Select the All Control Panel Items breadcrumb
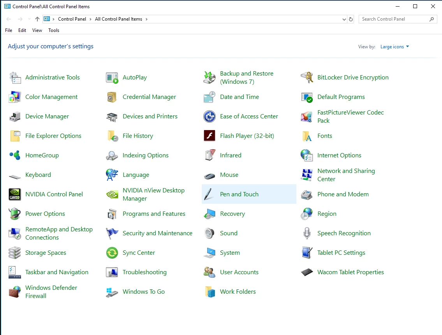The width and height of the screenshot is (442, 335). [x=118, y=19]
